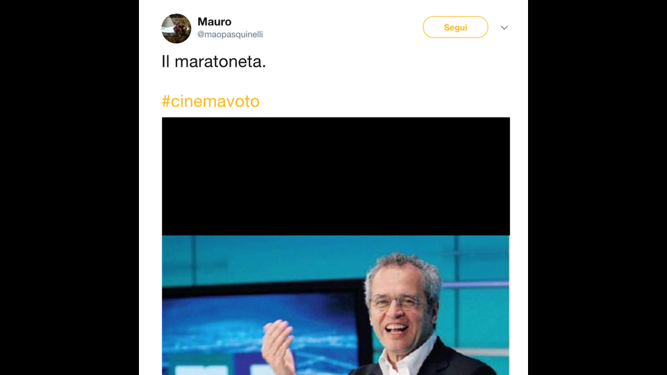Screen dimensions: 667x375
Task: Click the tweet text Il maratoneta.
Action: point(213,62)
